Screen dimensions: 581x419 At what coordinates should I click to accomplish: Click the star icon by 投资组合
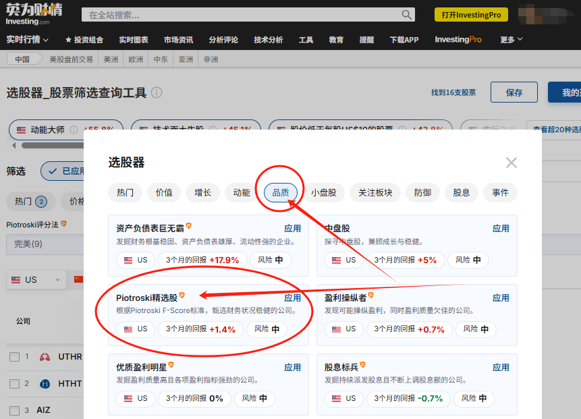click(x=68, y=40)
